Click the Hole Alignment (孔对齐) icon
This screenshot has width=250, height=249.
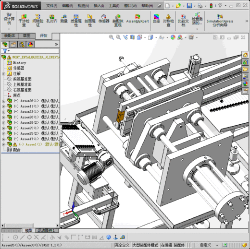tap(52, 19)
